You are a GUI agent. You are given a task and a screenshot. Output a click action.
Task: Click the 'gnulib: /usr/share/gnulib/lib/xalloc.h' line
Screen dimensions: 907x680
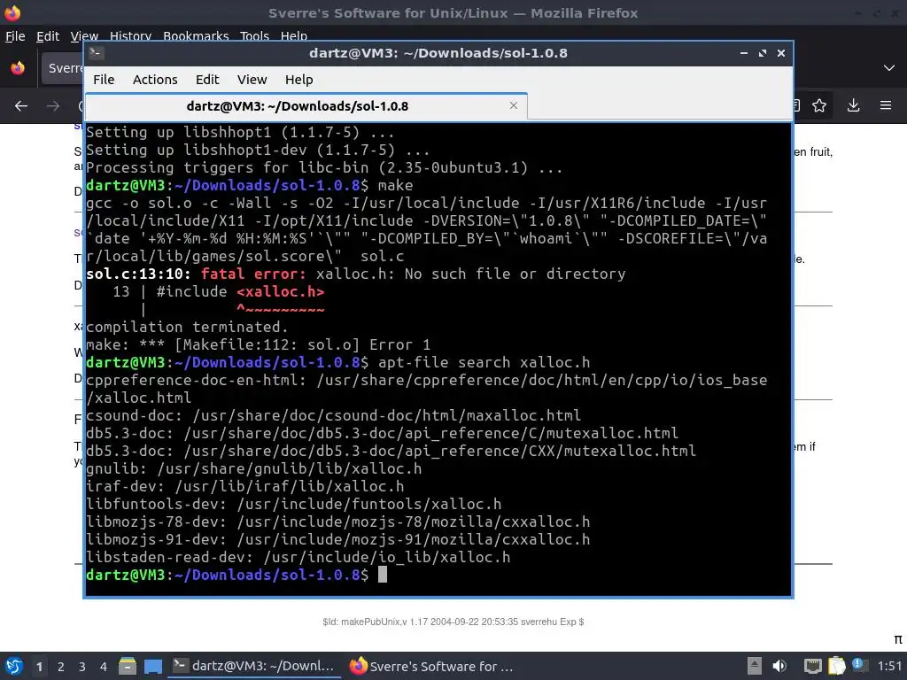pyautogui.click(x=254, y=468)
